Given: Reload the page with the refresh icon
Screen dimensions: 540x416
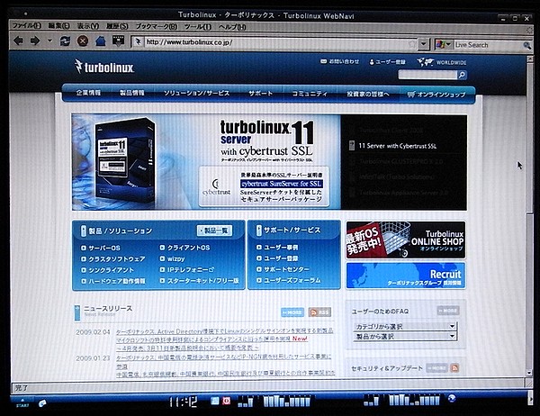Looking at the screenshot, I should 65,41.
